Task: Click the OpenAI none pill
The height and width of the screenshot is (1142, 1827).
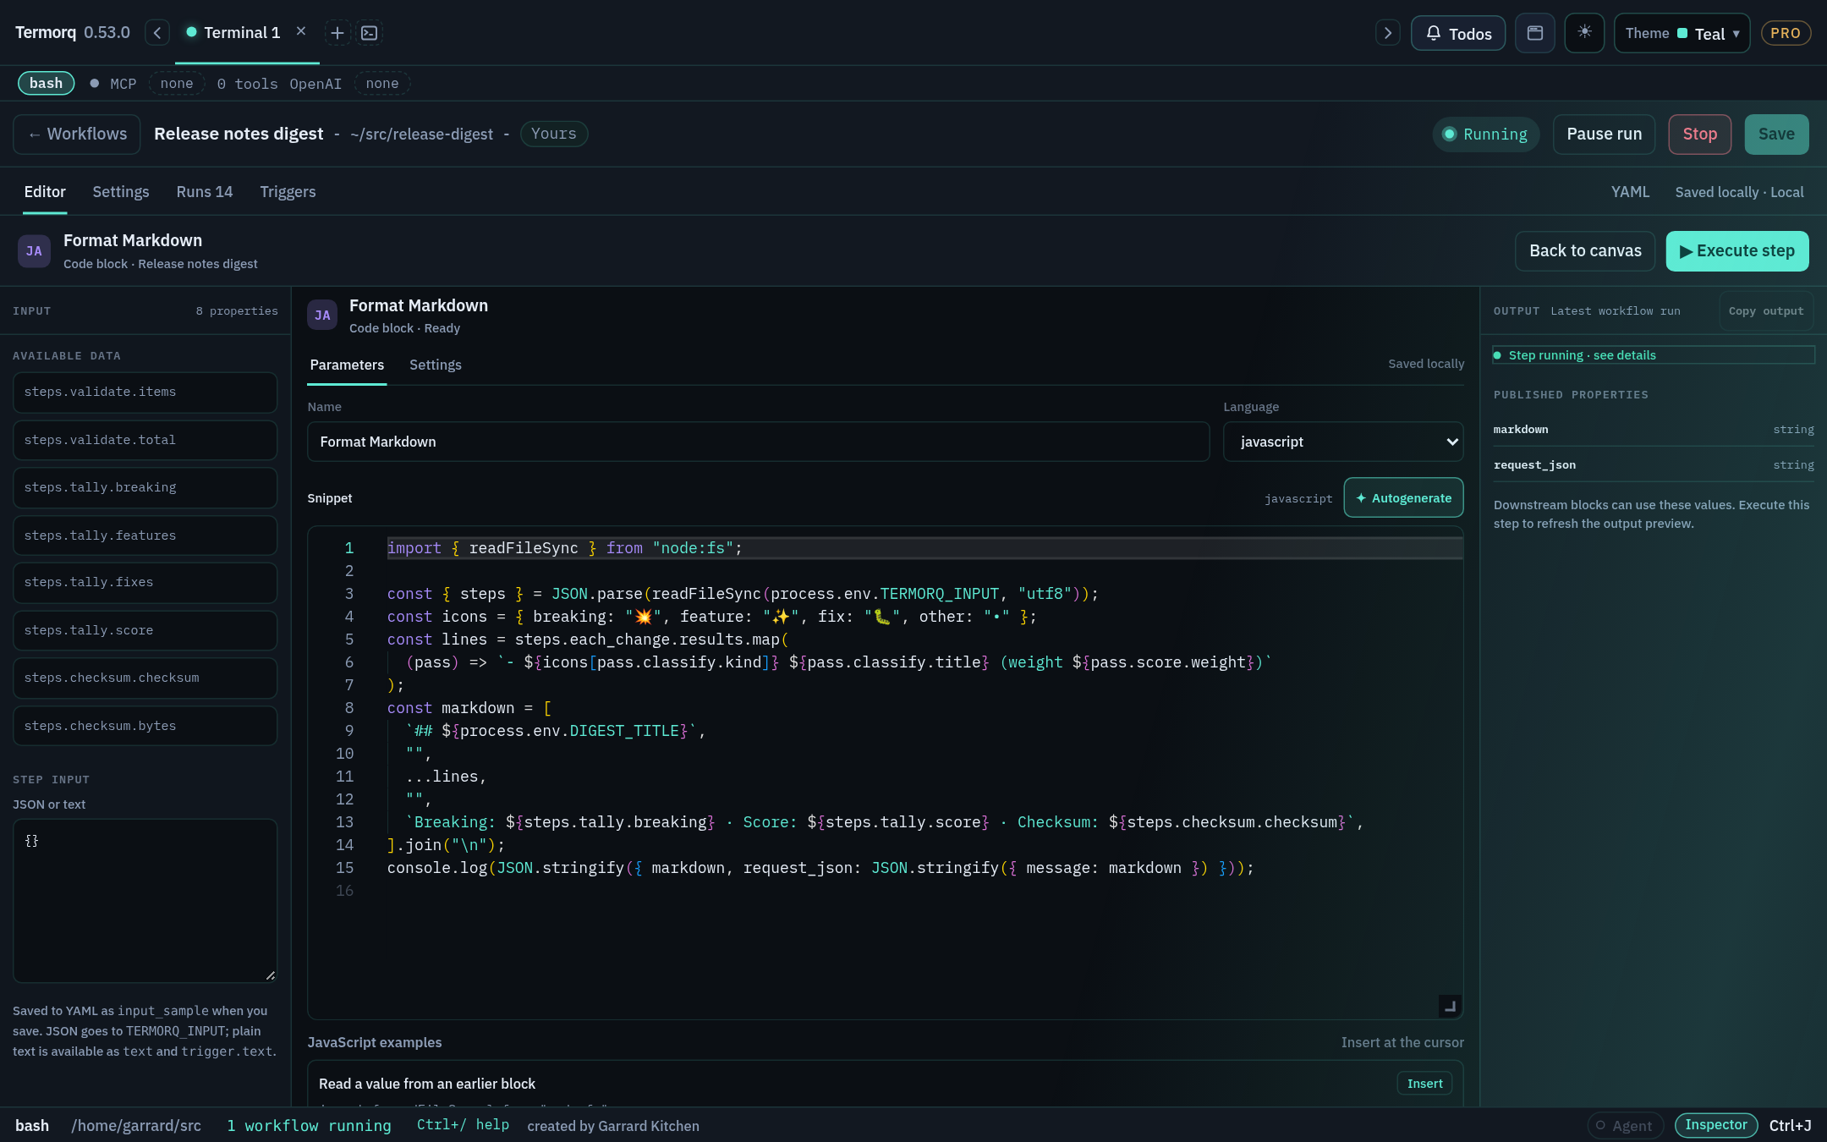Action: pos(382,83)
